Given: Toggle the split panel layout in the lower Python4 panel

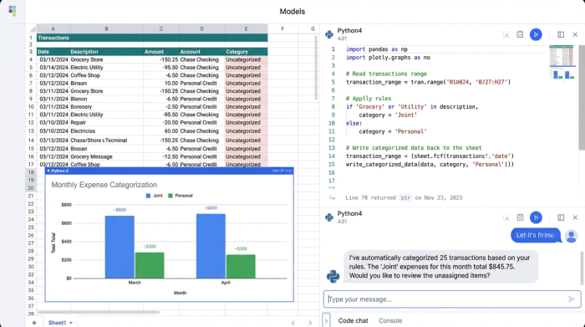Looking at the screenshot, I should coord(561,217).
